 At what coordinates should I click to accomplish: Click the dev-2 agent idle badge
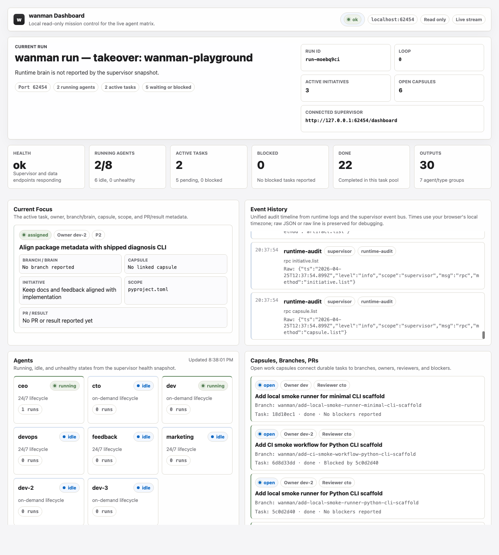click(x=69, y=488)
